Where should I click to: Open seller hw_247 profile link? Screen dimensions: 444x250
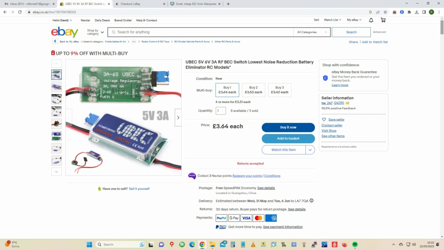tap(327, 103)
